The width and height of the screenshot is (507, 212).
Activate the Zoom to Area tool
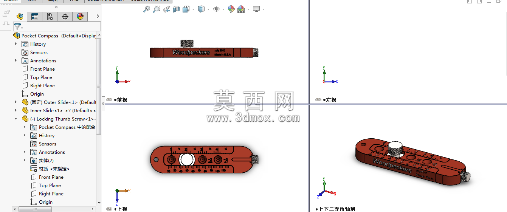156,9
